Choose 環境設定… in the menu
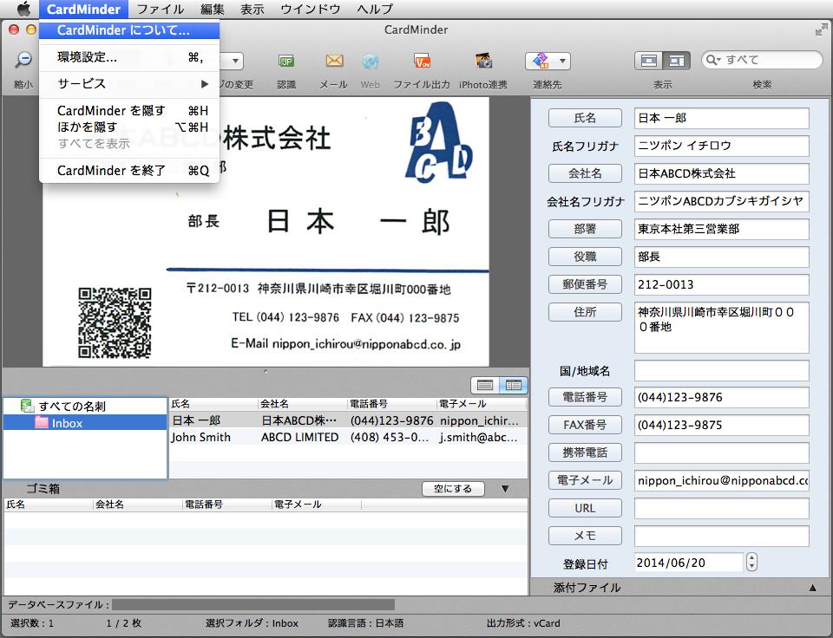Screen dimensions: 833x638 pyautogui.click(x=129, y=57)
